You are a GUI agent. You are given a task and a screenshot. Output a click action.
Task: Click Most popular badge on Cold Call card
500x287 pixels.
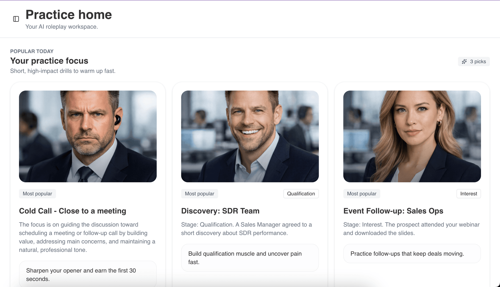[x=37, y=194]
